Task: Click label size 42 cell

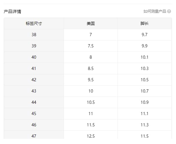Action: click(x=34, y=80)
